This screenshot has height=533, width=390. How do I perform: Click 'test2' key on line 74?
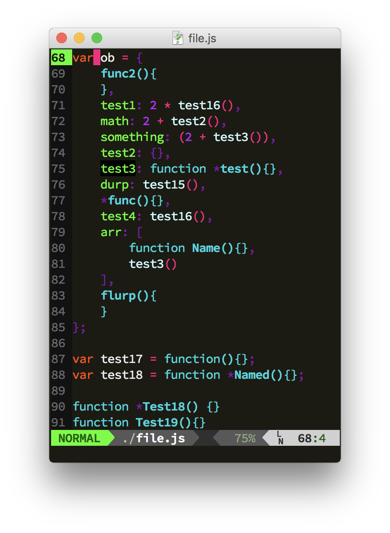pyautogui.click(x=118, y=153)
